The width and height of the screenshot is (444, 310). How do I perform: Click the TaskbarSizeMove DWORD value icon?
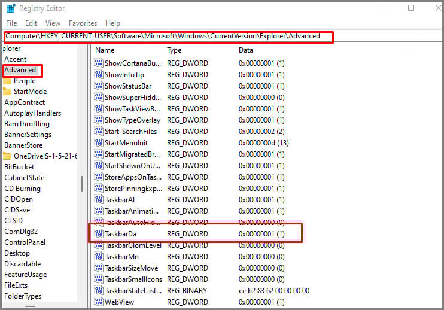point(99,268)
